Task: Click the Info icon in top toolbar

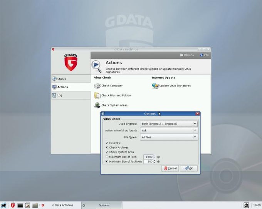Action: (202, 55)
